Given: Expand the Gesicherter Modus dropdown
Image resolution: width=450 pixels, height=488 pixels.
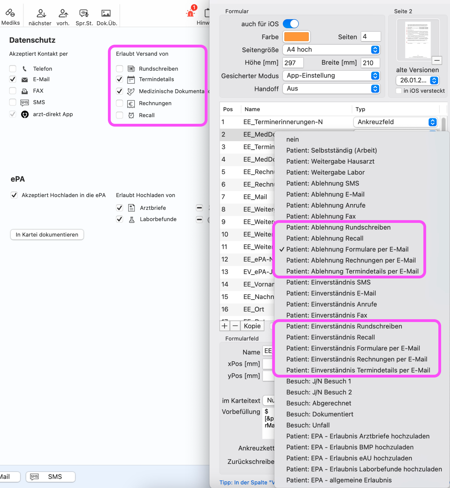Looking at the screenshot, I should click(x=331, y=76).
